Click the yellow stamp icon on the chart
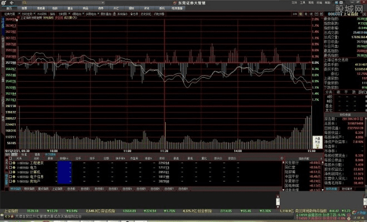The image size is (367, 222). [316, 139]
